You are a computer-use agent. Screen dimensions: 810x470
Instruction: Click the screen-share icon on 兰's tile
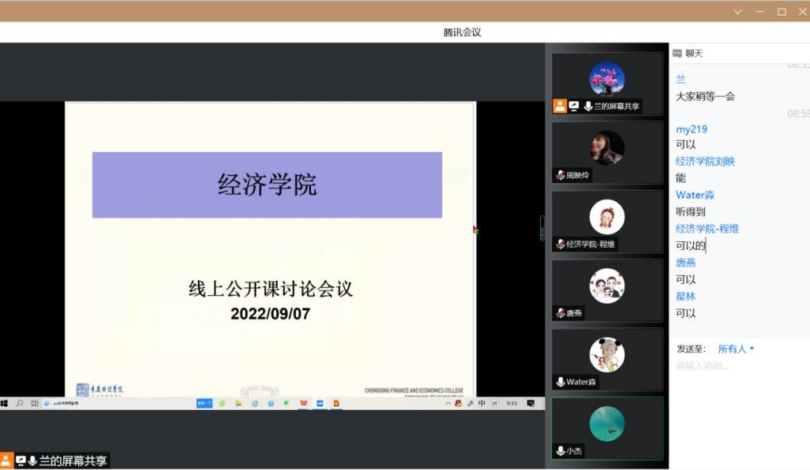coord(574,106)
